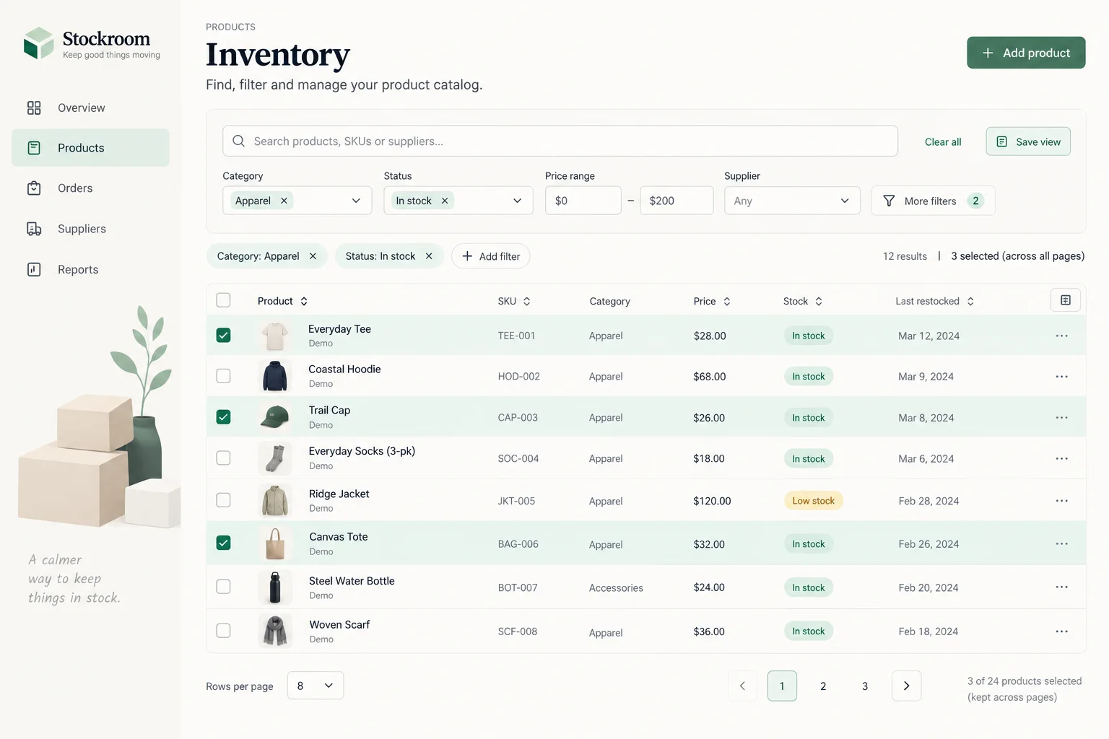
Task: Click the minimum price field showing $0
Action: tap(583, 201)
